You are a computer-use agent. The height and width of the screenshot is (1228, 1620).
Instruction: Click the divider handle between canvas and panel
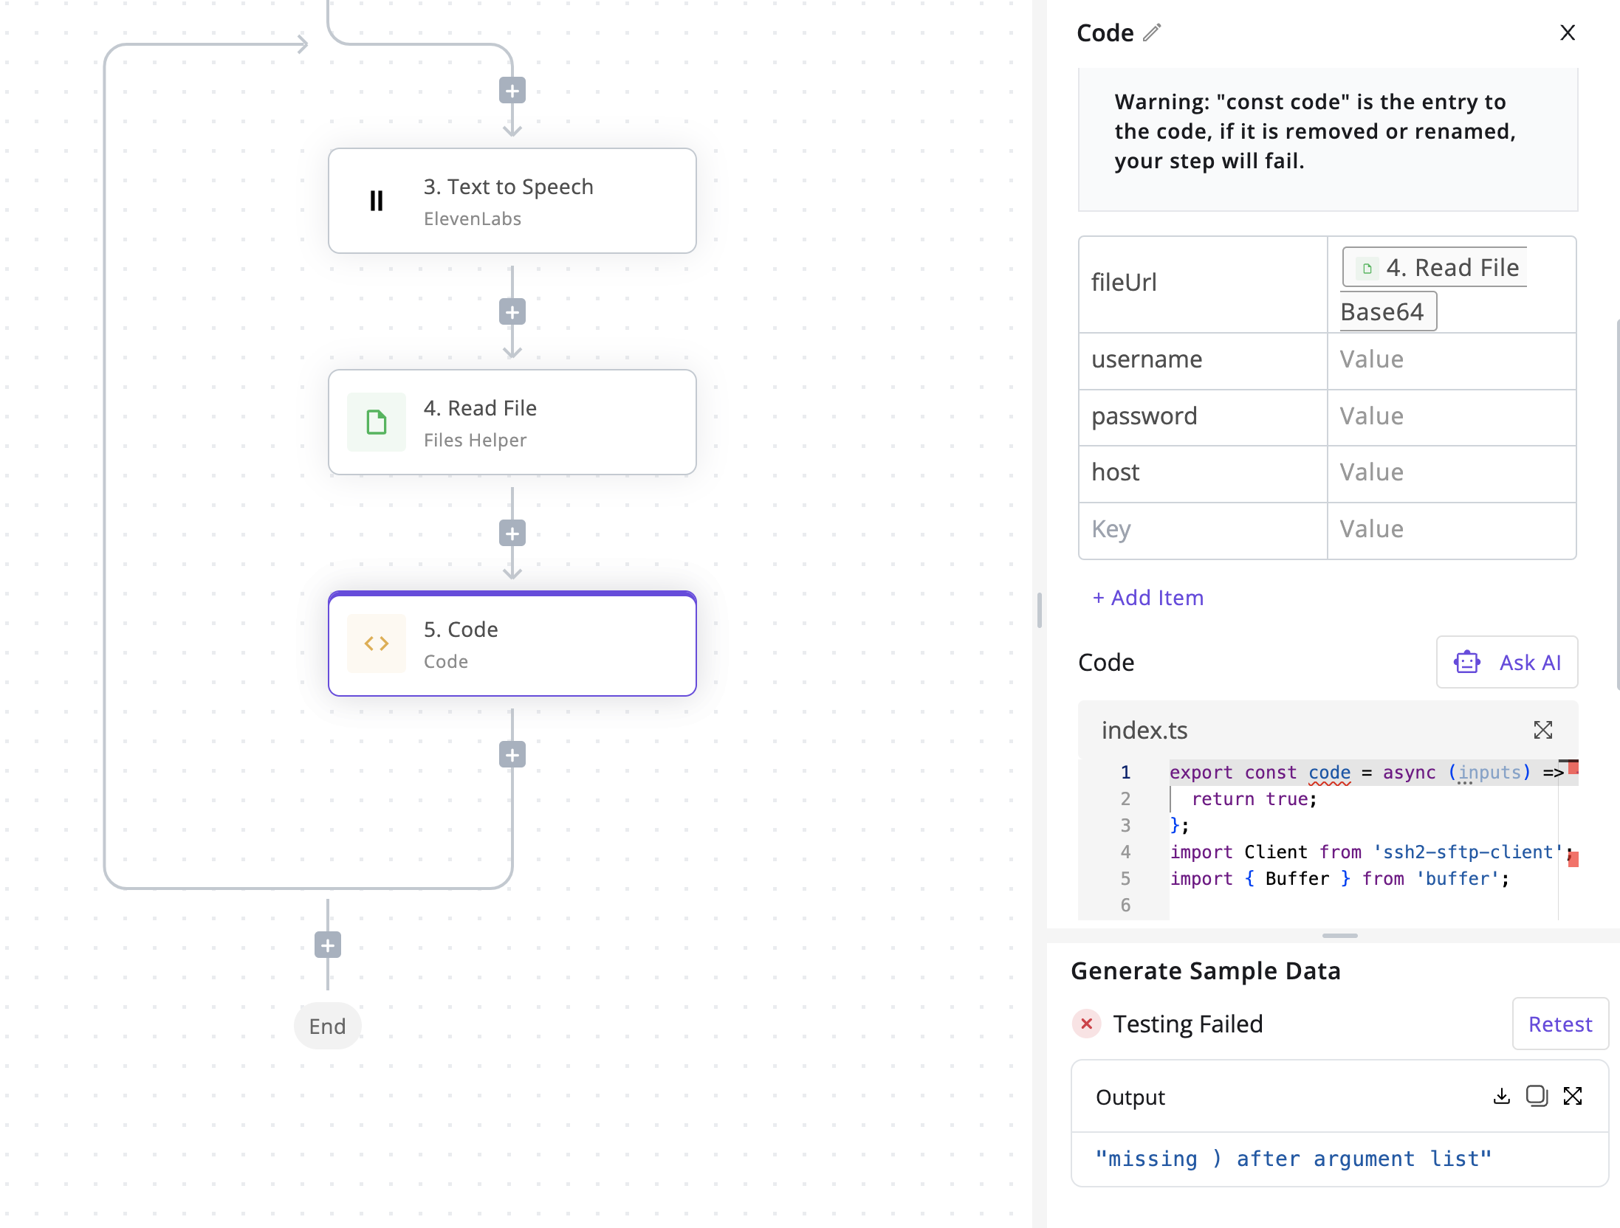click(1040, 610)
